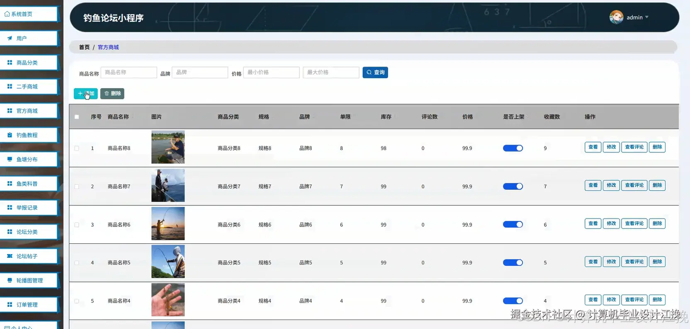
Task: Focus the 品牌 search field
Action: tap(200, 72)
